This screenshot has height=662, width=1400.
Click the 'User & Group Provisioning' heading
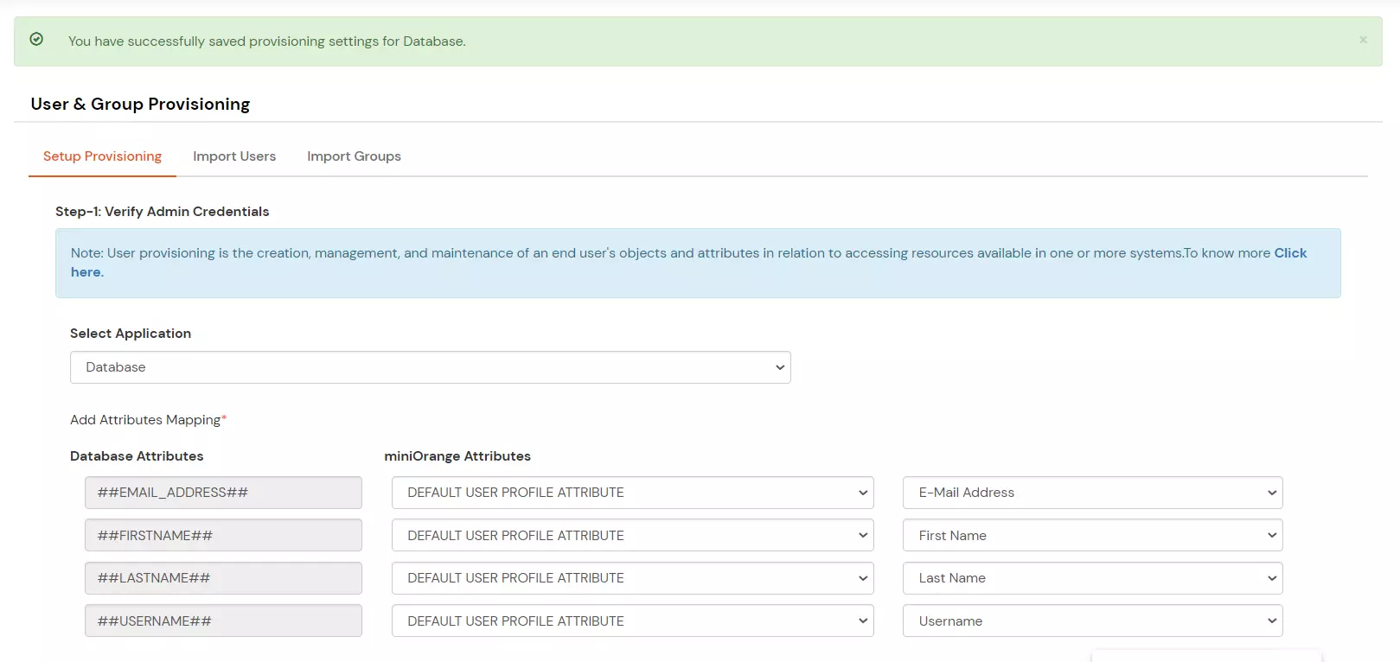tap(140, 104)
